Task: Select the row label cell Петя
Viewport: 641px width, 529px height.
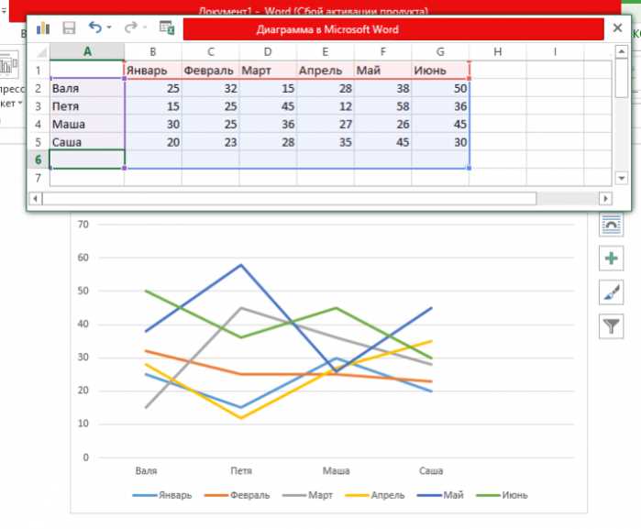Action: click(87, 106)
